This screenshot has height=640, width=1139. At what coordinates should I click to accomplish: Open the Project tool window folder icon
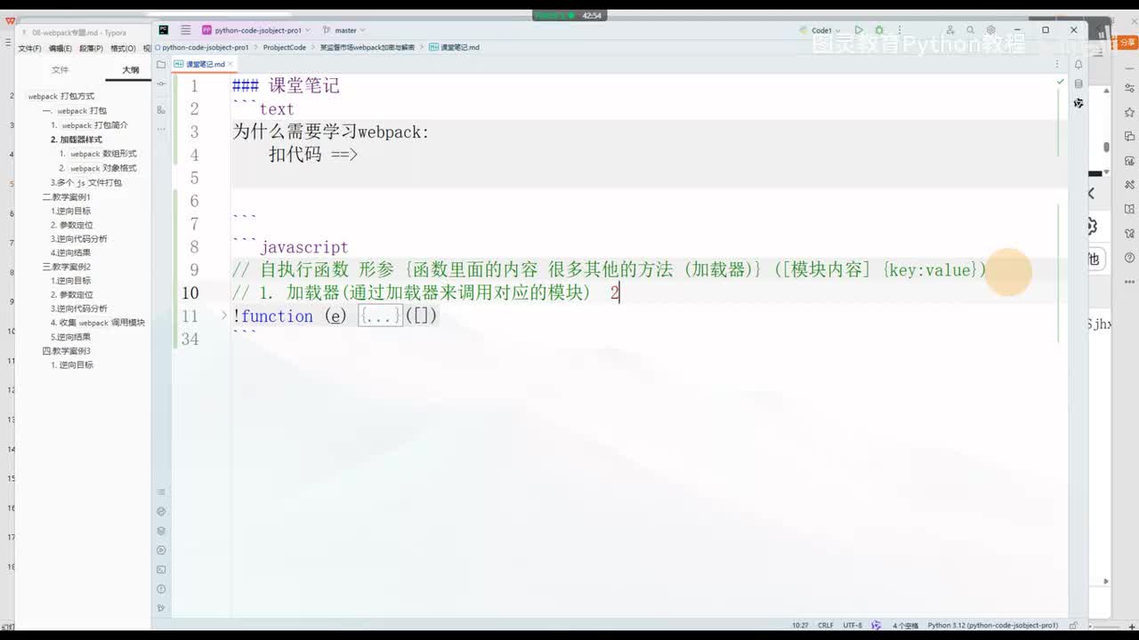(x=161, y=64)
